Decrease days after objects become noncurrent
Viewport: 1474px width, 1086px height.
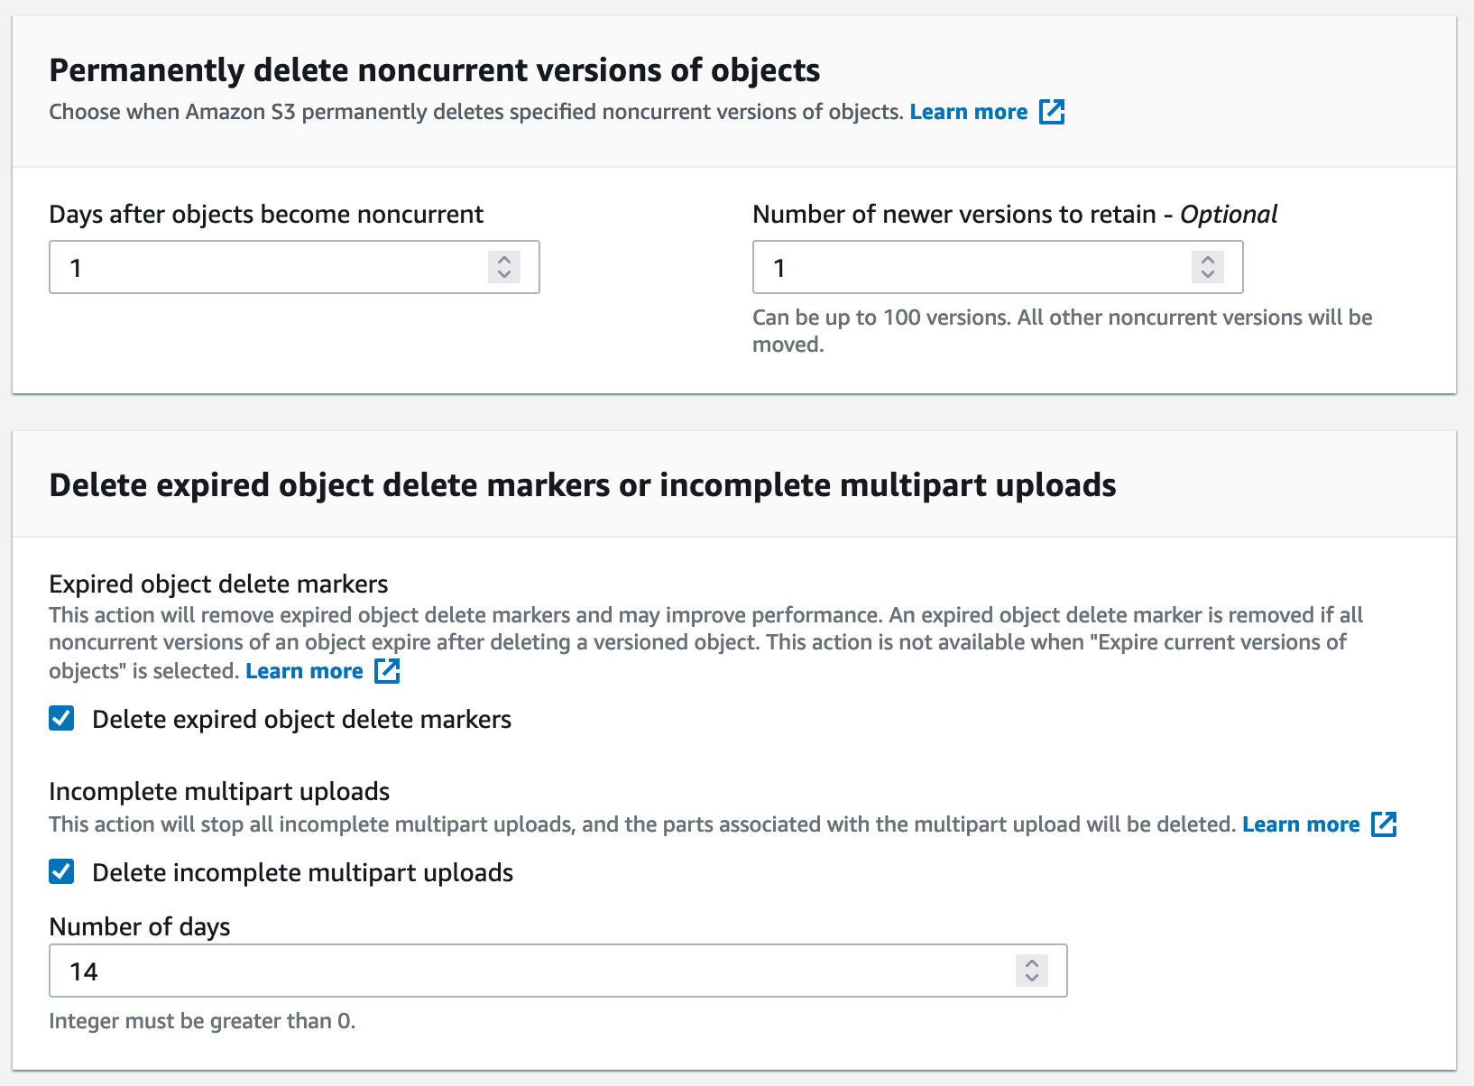click(504, 274)
